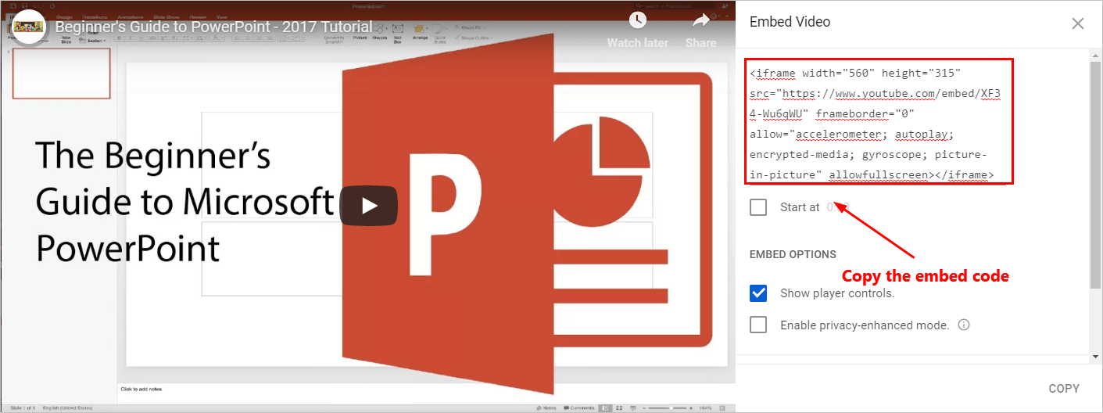Enable privacy-enhanced mode checkbox

[x=758, y=325]
